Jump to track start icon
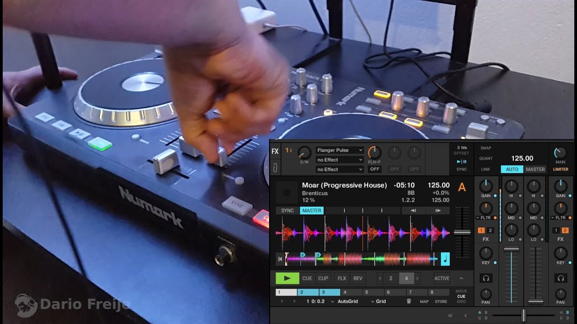The height and width of the screenshot is (324, 577). click(x=280, y=259)
